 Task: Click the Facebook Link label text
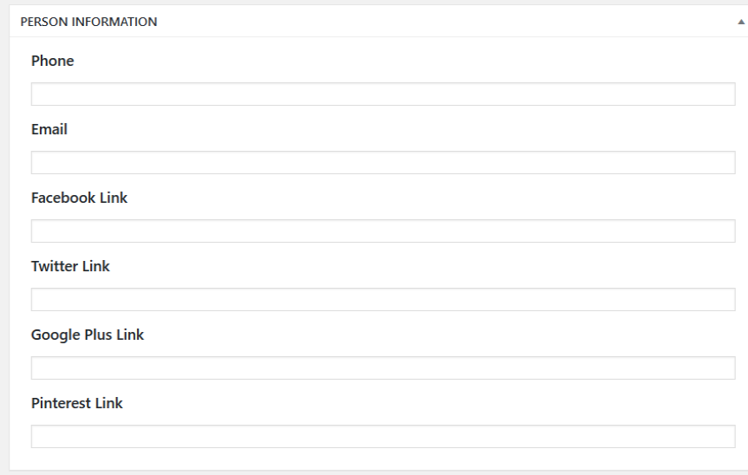point(79,198)
